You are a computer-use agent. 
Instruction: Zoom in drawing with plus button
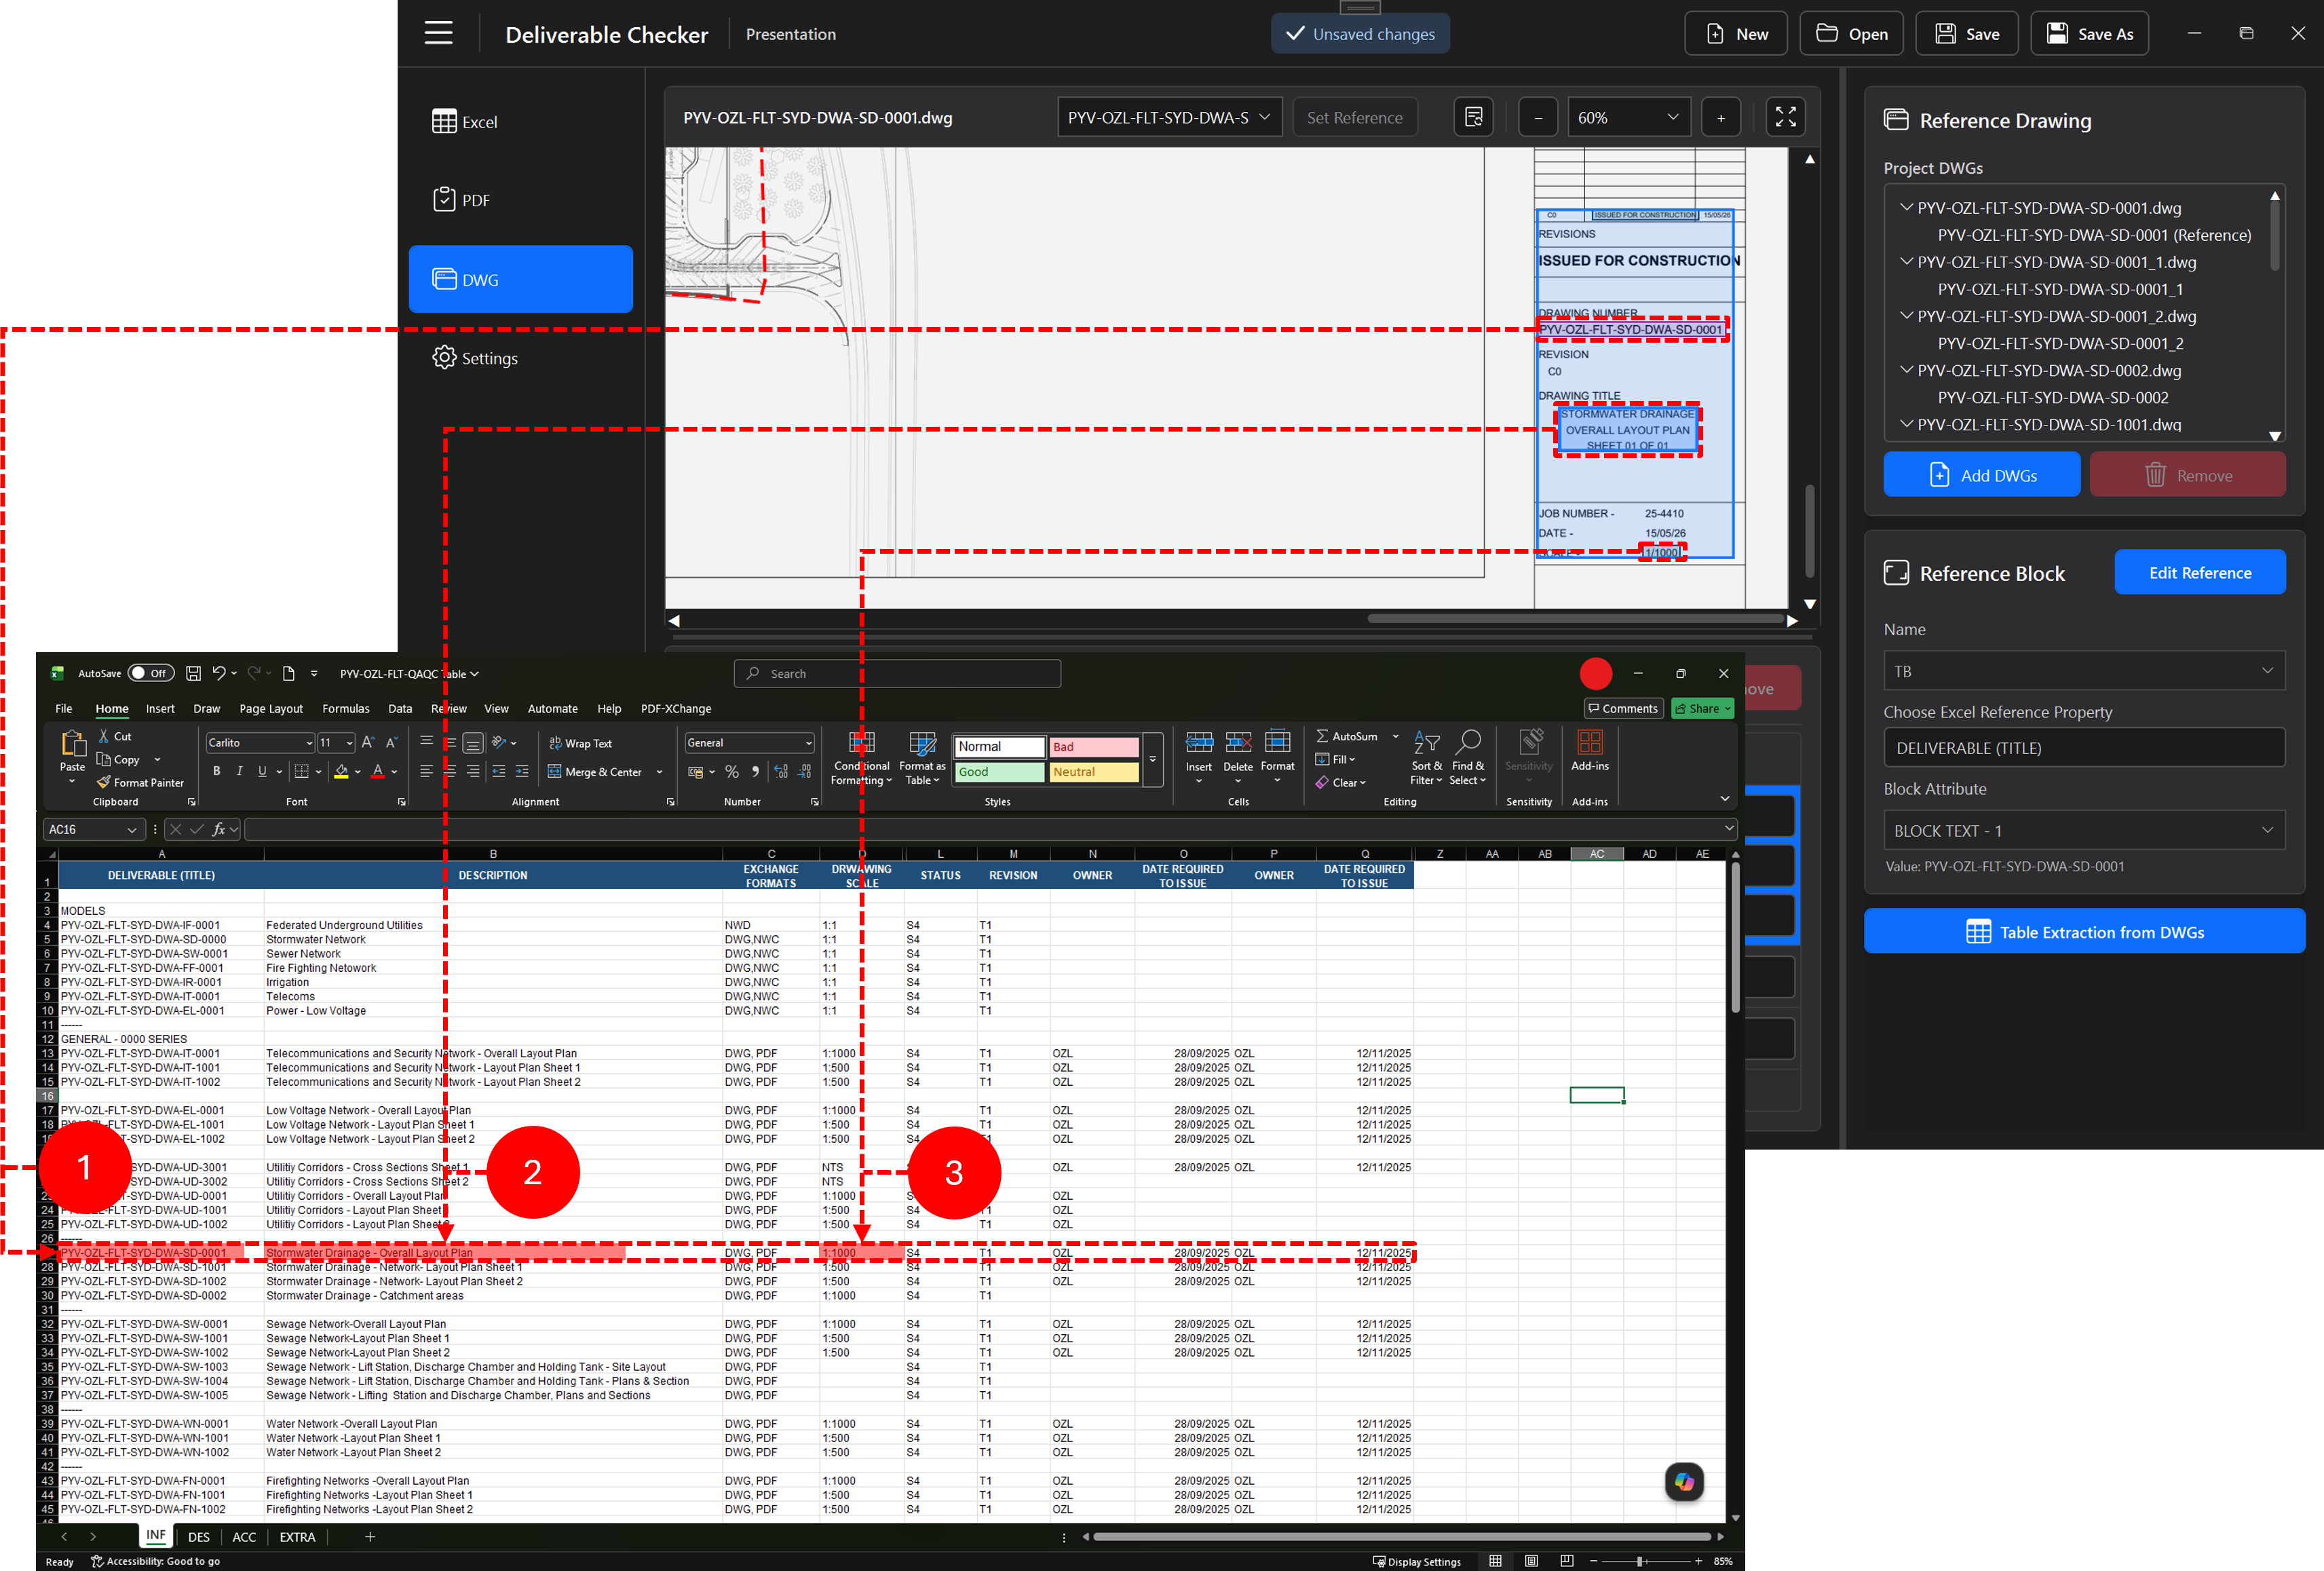1720,117
